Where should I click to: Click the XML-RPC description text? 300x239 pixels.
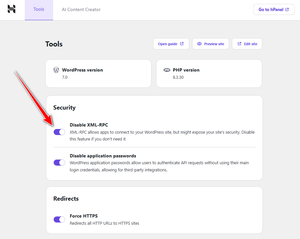pyautogui.click(x=162, y=136)
